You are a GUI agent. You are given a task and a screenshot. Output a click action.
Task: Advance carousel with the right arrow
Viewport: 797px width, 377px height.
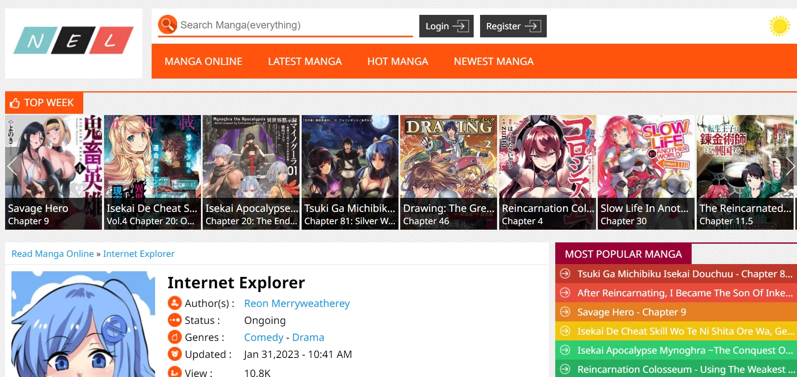[x=790, y=166]
